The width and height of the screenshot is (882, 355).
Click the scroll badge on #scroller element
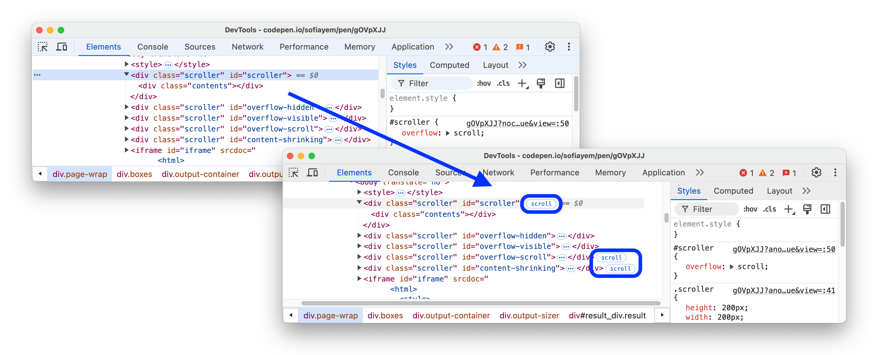(540, 203)
